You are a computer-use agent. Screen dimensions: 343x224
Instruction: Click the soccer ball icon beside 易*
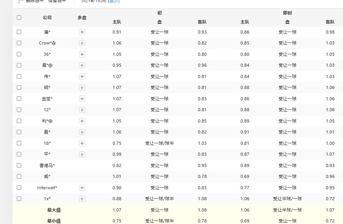point(50,66)
